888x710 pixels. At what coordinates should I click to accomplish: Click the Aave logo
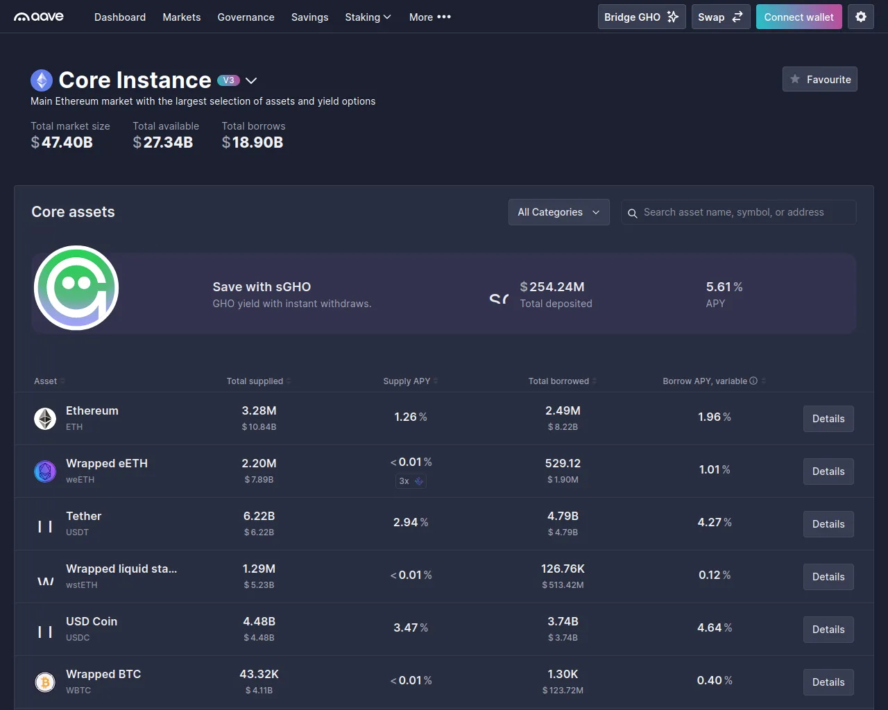click(x=39, y=17)
